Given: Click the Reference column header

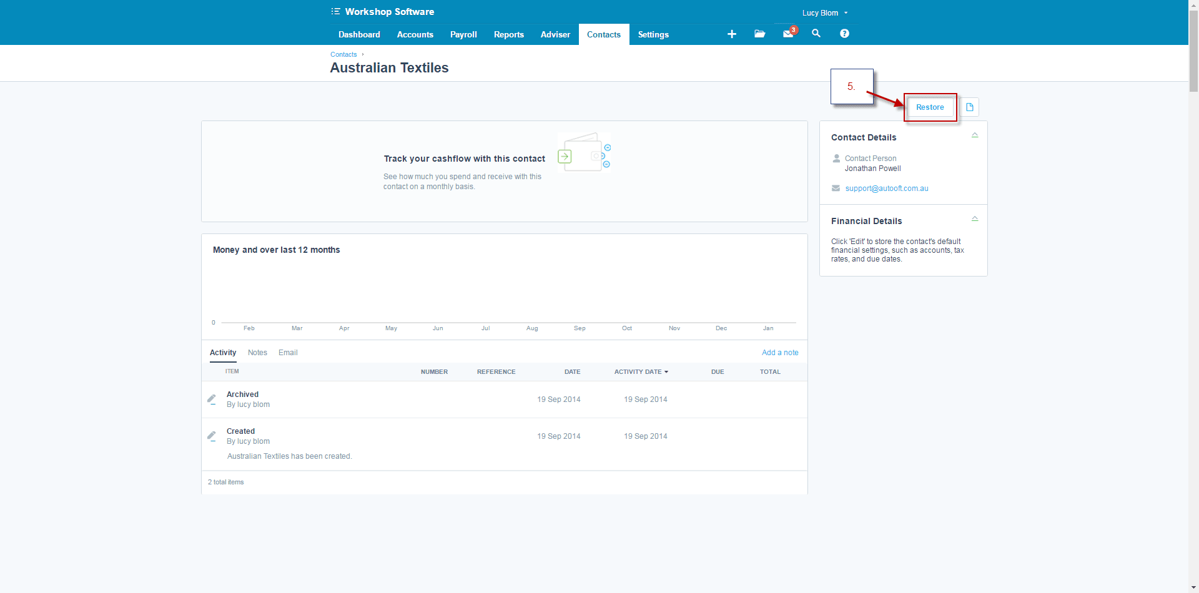Looking at the screenshot, I should (496, 372).
